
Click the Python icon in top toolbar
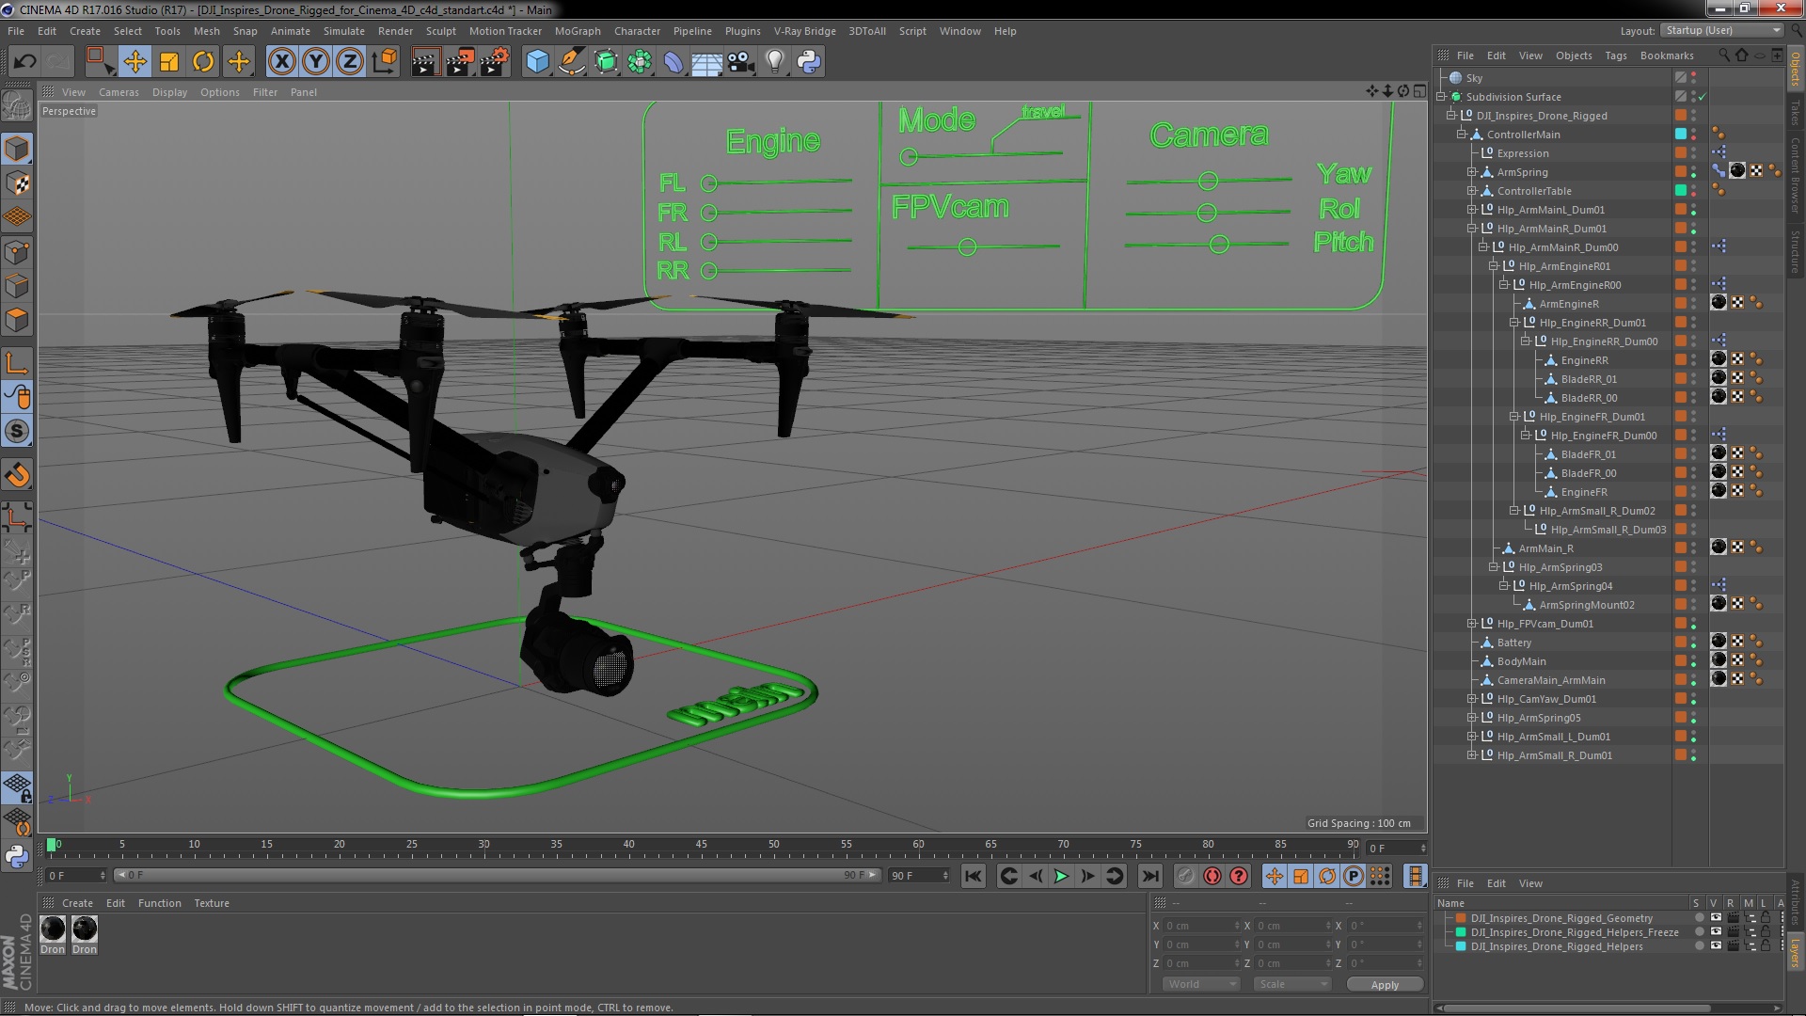click(x=809, y=62)
